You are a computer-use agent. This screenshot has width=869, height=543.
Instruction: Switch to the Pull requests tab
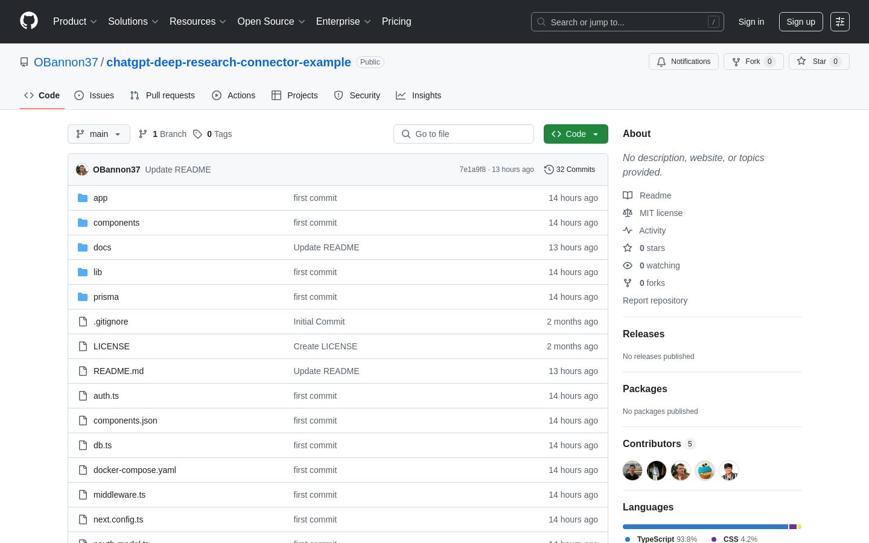162,95
